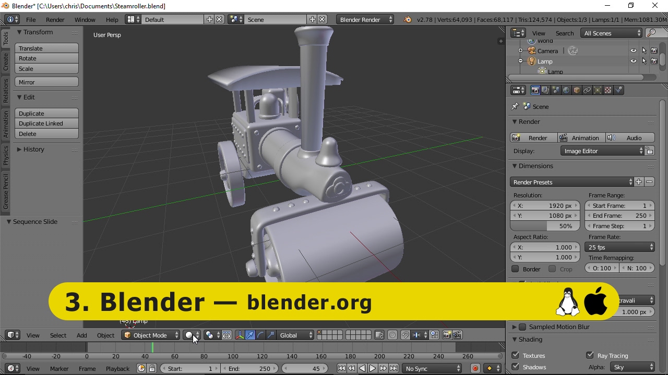Image resolution: width=668 pixels, height=375 pixels.
Task: Select the scale manipulator icon
Action: pos(271,335)
